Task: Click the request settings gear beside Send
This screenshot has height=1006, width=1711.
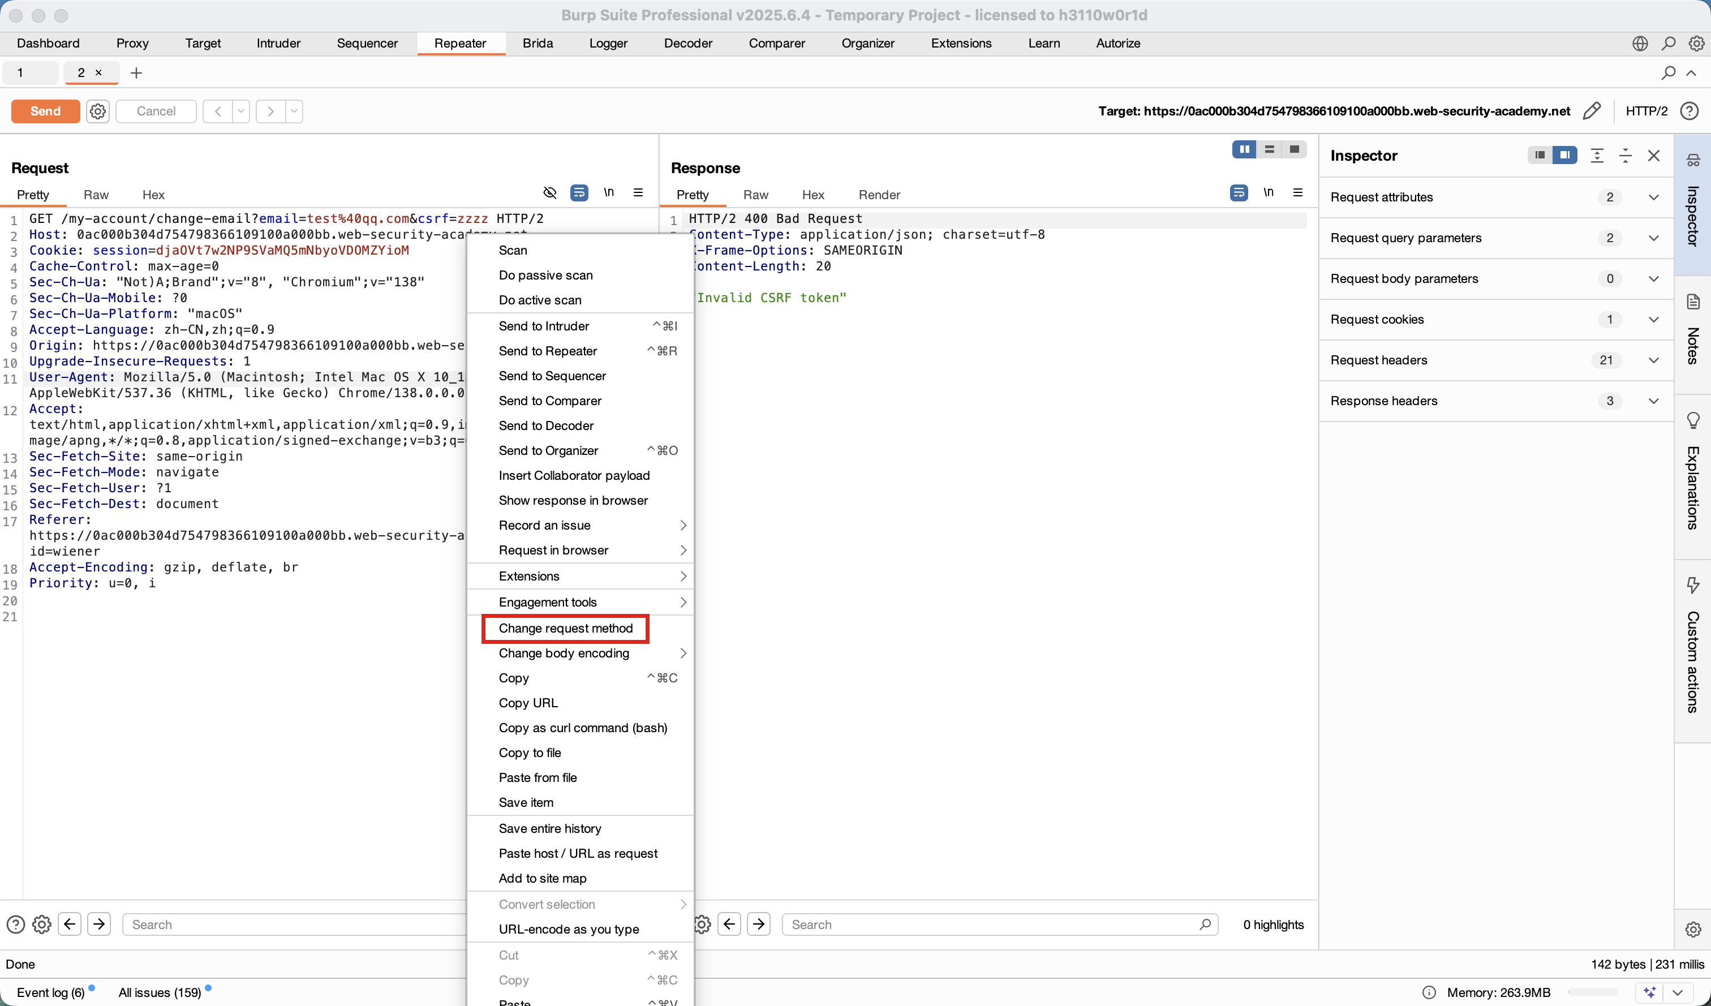Action: (98, 111)
